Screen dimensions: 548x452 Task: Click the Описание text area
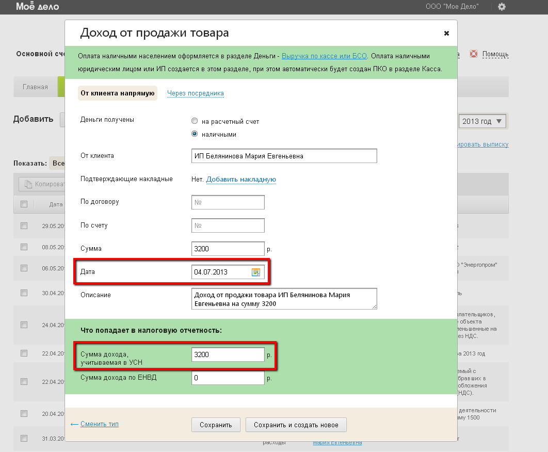[284, 299]
